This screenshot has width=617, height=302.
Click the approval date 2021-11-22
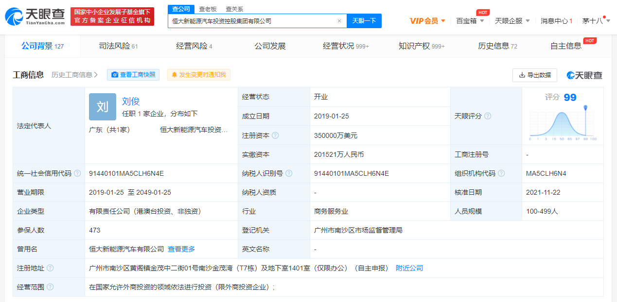[543, 192]
